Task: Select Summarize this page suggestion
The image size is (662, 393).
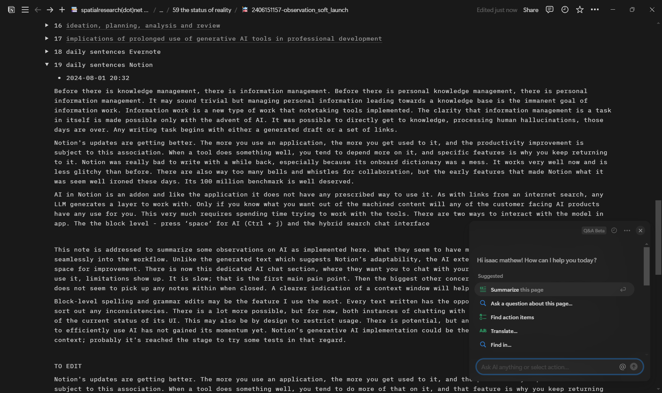Action: 517,290
